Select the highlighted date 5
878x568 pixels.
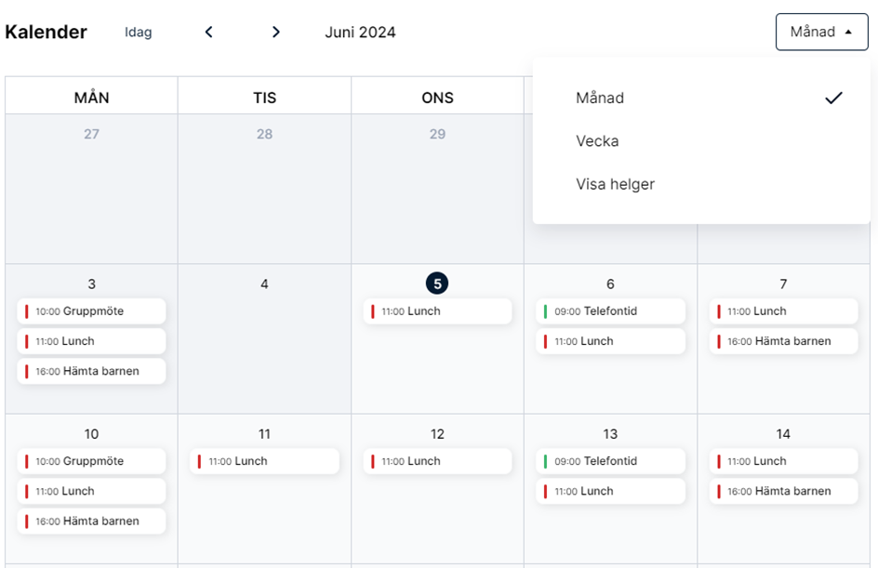coord(437,284)
